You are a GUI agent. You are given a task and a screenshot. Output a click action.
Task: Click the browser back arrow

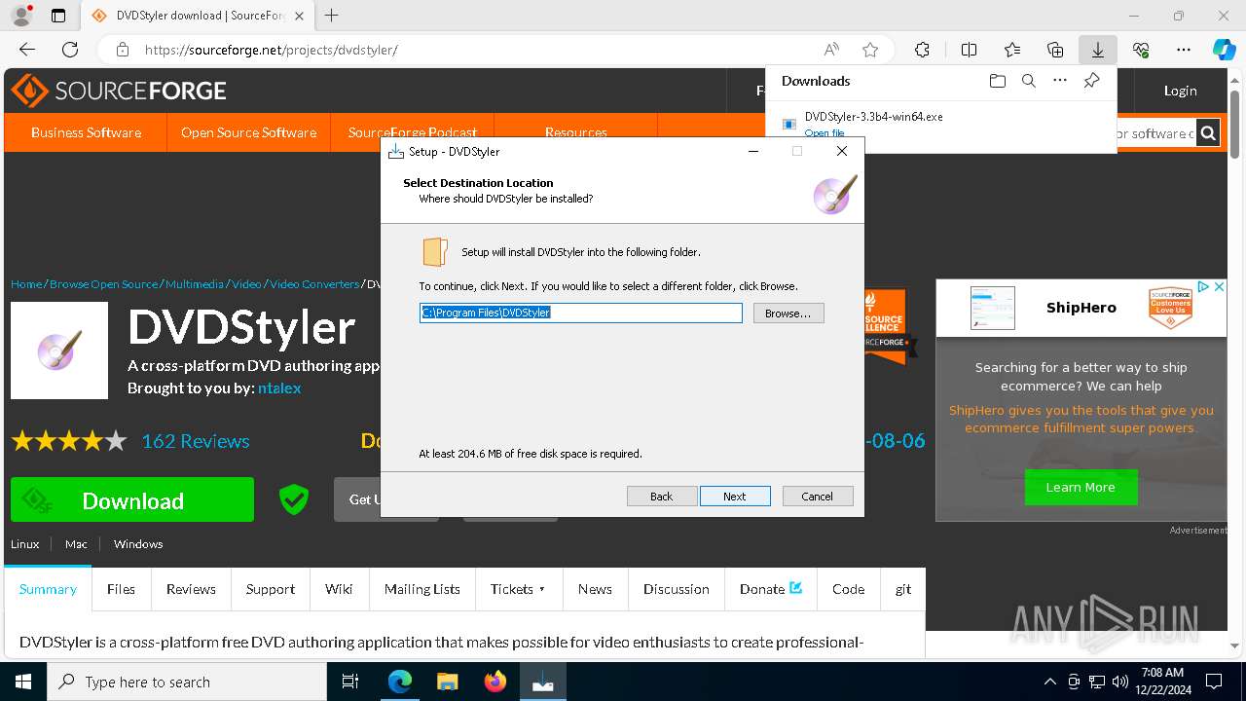(27, 50)
